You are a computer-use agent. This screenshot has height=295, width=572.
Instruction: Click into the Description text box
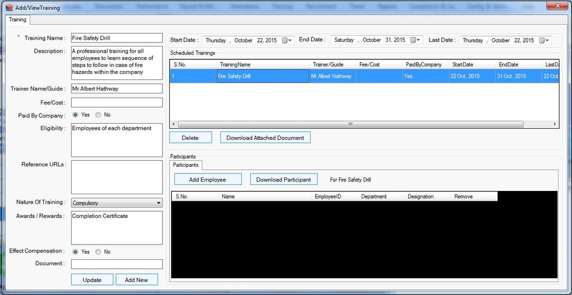tap(117, 63)
